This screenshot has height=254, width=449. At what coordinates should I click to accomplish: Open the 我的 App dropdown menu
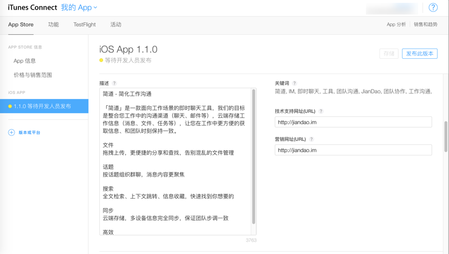[79, 8]
